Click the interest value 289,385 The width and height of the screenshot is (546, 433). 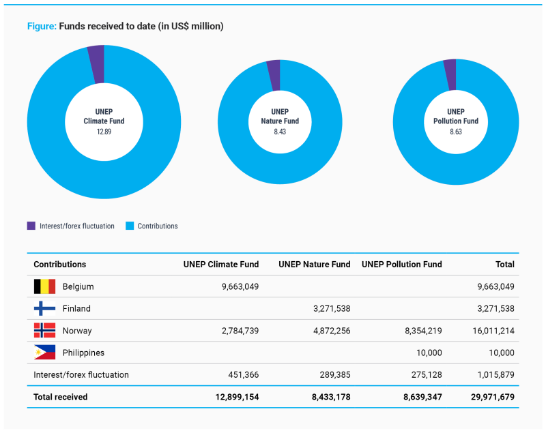[x=335, y=374]
